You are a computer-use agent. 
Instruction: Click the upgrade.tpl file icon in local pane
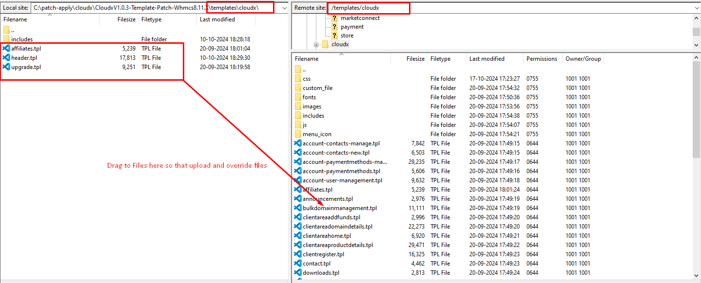(6, 67)
